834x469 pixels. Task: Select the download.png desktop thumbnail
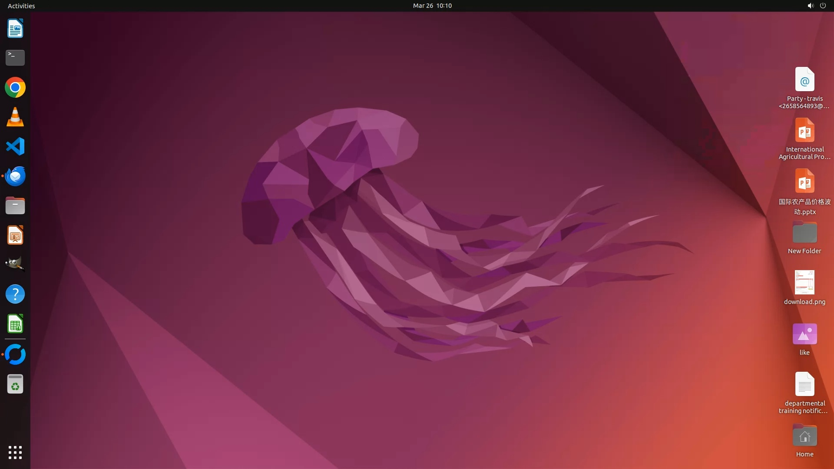804,283
